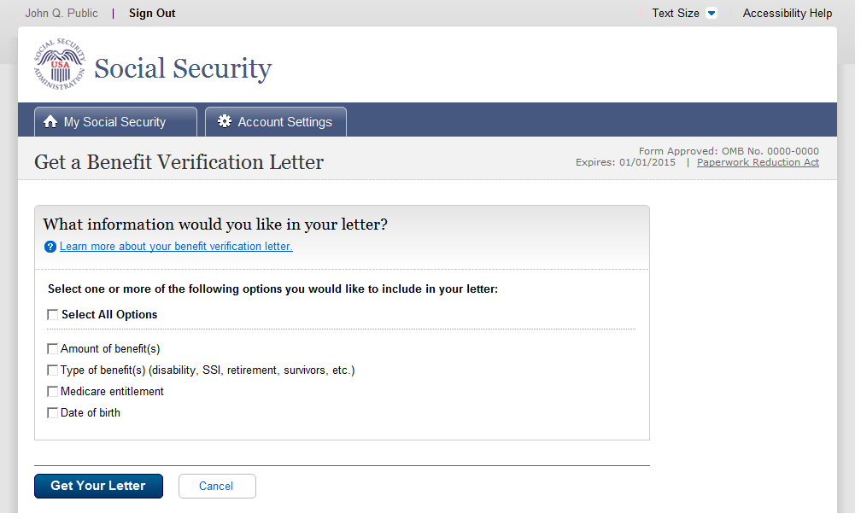Viewport: 861px width, 519px height.
Task: Check the Select All Options box
Action: click(x=53, y=315)
